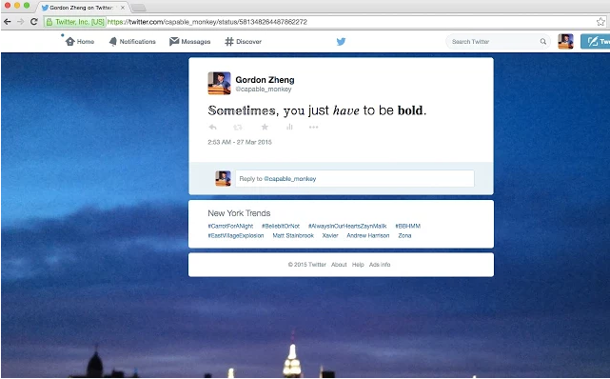Screen dimensions: 610x379
Task: Favorite the tweet with star icon
Action: (265, 127)
